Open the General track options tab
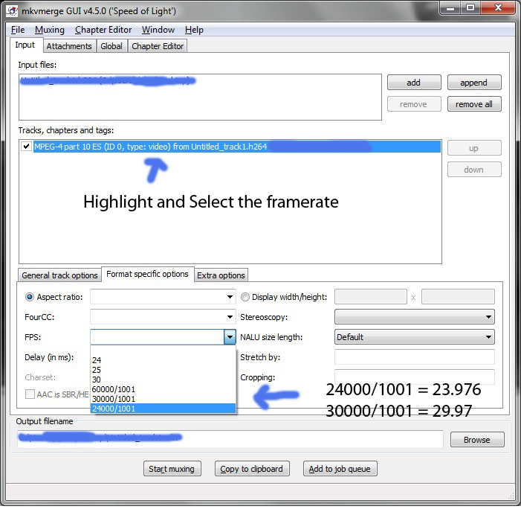The width and height of the screenshot is (521, 512). coord(59,275)
